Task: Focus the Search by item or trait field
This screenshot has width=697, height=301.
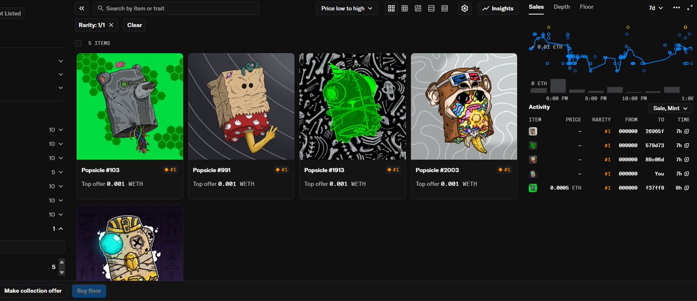Action: click(x=177, y=8)
